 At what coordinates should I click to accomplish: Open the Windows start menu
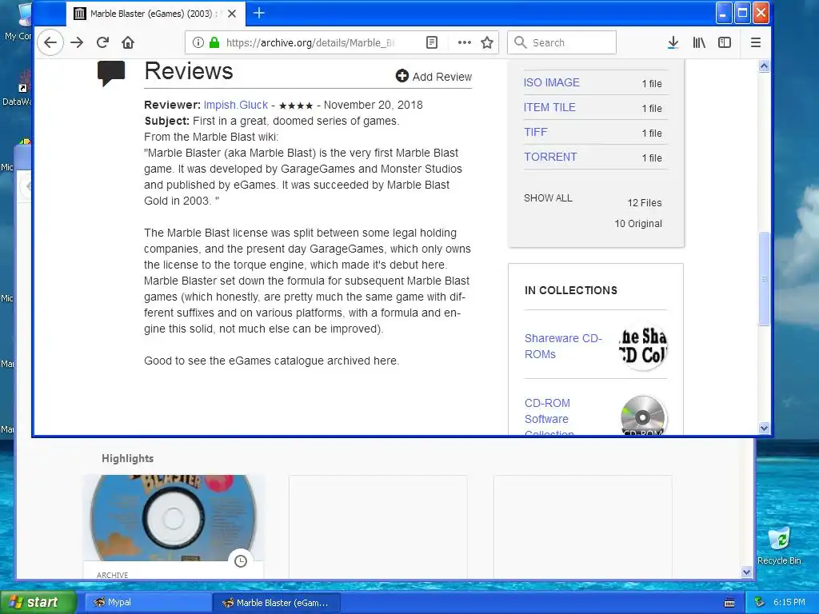click(x=38, y=602)
